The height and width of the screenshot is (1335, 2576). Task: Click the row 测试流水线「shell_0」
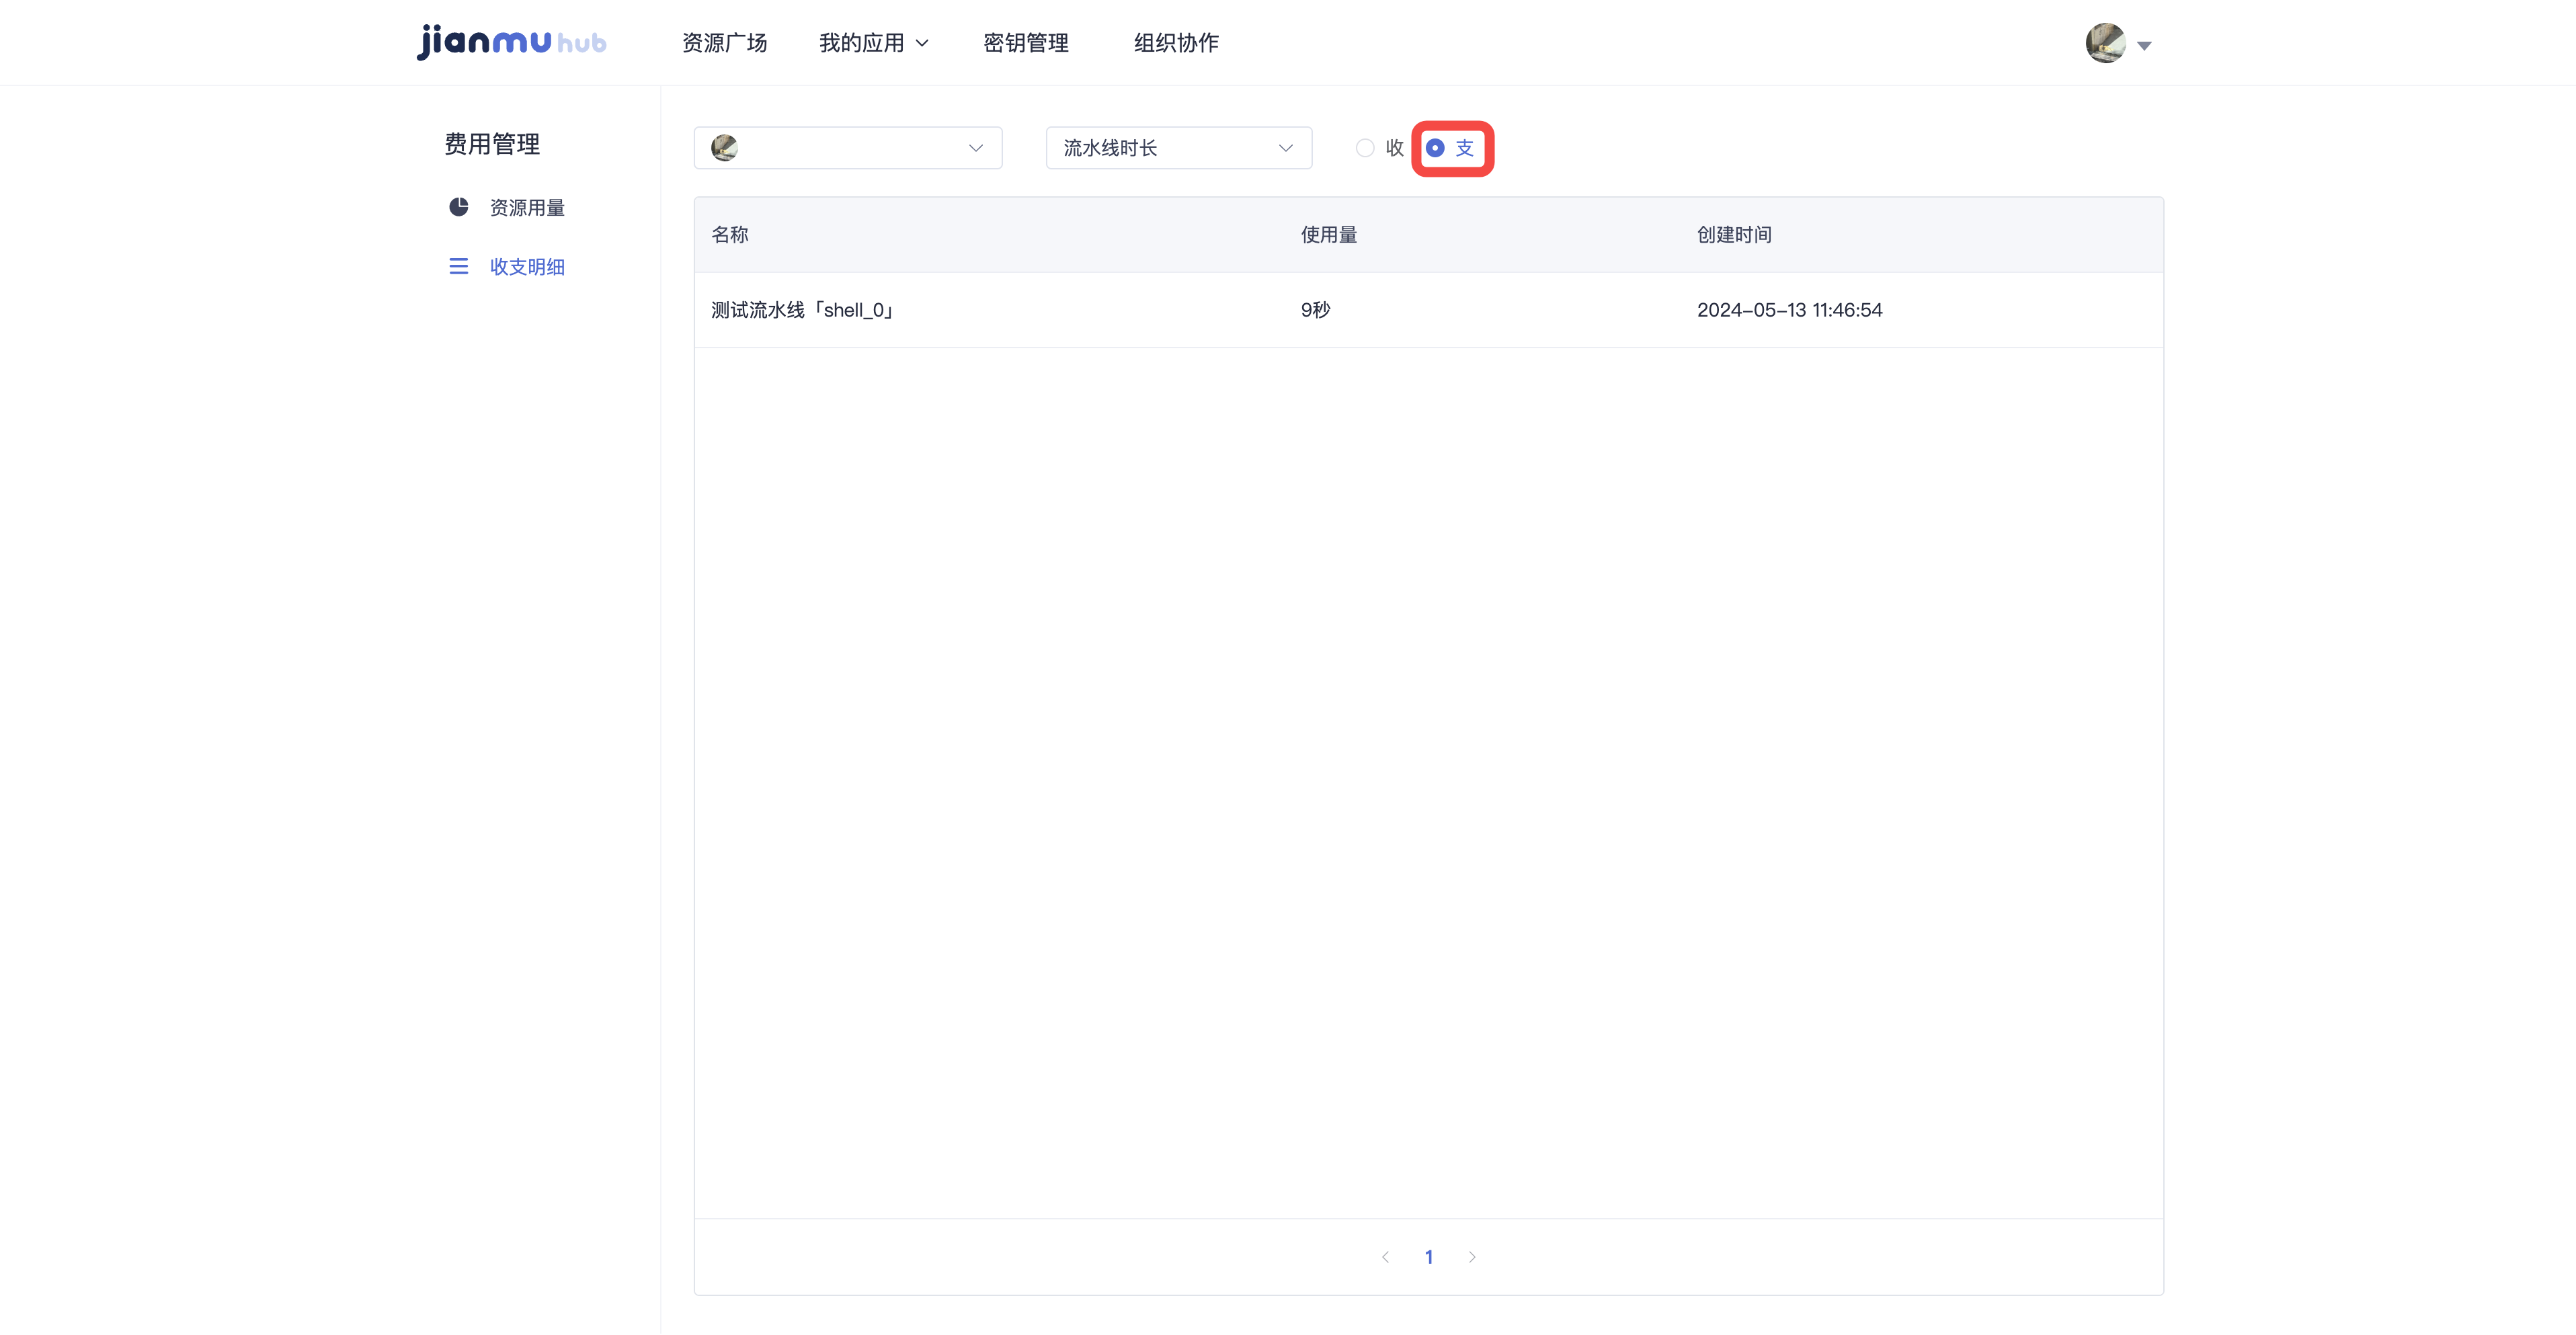pyautogui.click(x=1429, y=310)
